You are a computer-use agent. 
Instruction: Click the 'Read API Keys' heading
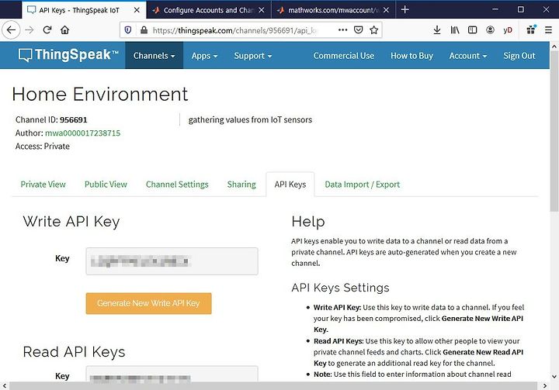pos(74,352)
